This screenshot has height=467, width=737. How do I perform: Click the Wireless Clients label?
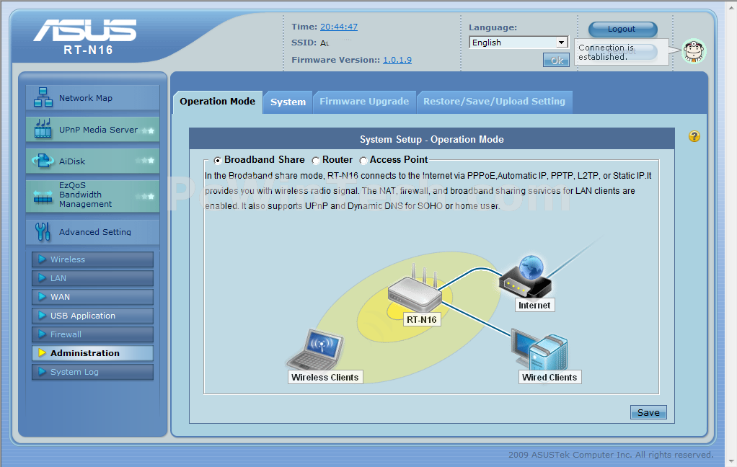point(325,377)
